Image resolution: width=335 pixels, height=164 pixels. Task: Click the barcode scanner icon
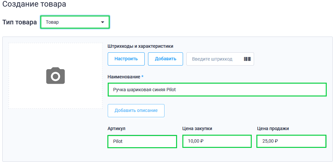247,59
